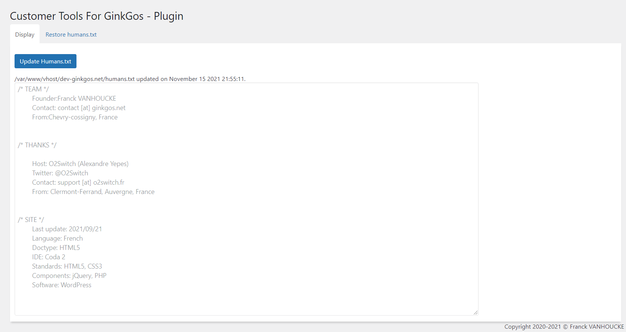
Task: Place cursor on From:Chevry-cossigny line
Action: pyautogui.click(x=75, y=117)
